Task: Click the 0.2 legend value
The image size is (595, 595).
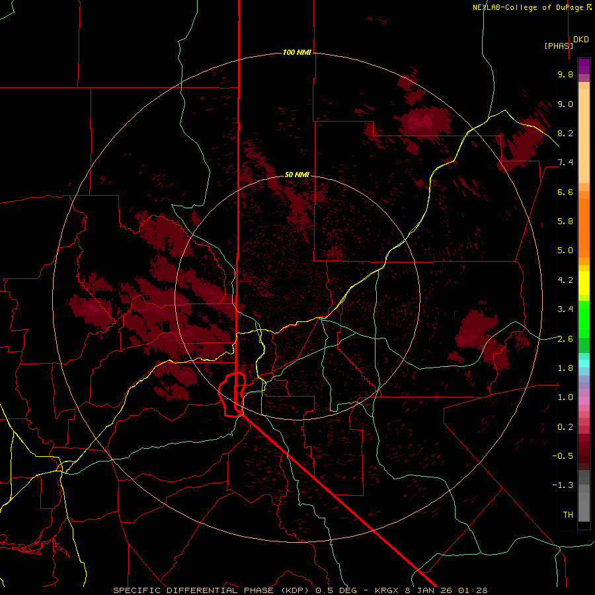Action: click(565, 427)
